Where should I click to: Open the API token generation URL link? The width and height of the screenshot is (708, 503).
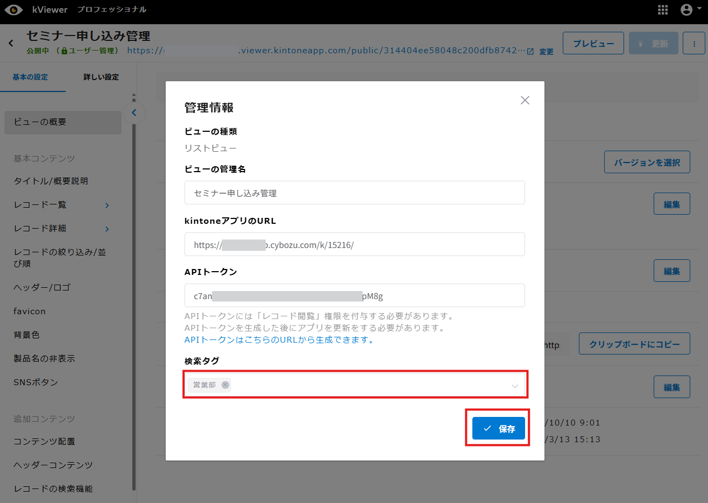click(x=279, y=340)
